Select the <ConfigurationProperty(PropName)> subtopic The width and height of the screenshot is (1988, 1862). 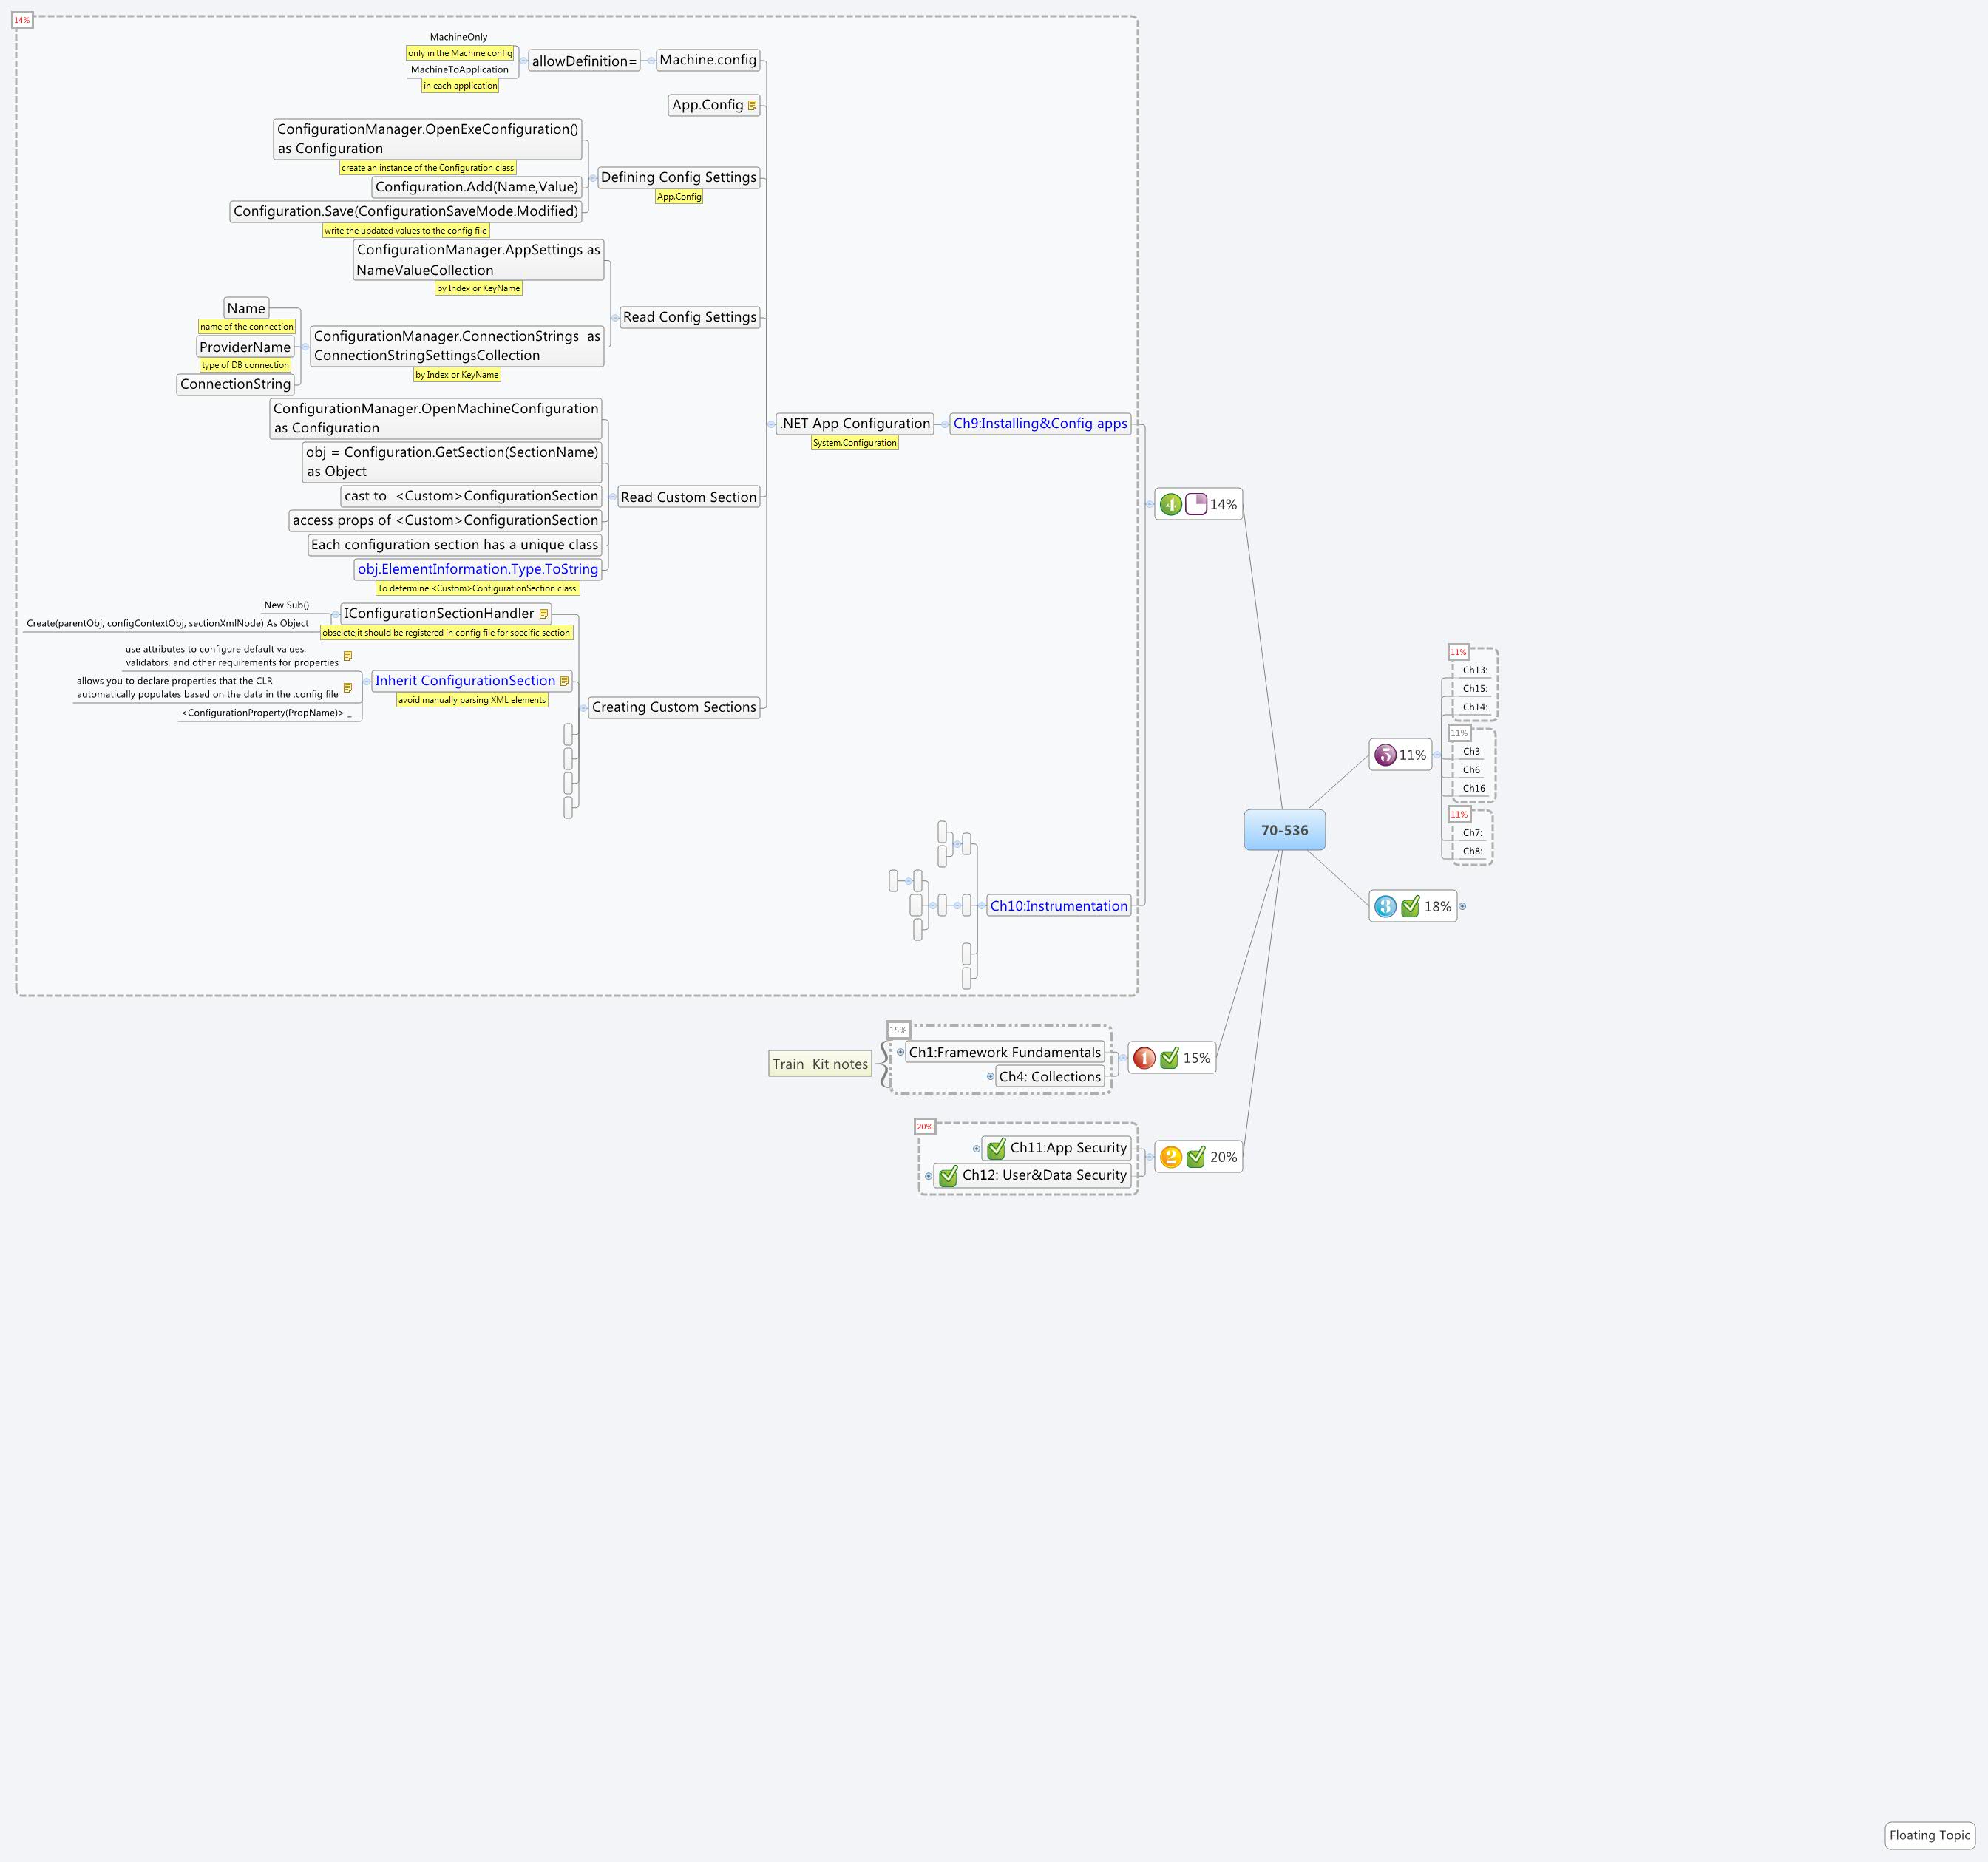click(x=266, y=714)
